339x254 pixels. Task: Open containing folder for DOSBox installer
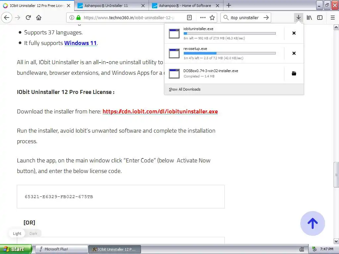tap(294, 73)
